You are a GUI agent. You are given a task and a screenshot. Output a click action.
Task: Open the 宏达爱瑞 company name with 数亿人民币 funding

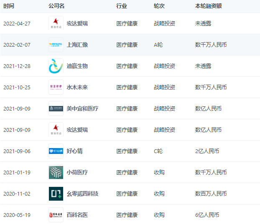[77, 130]
